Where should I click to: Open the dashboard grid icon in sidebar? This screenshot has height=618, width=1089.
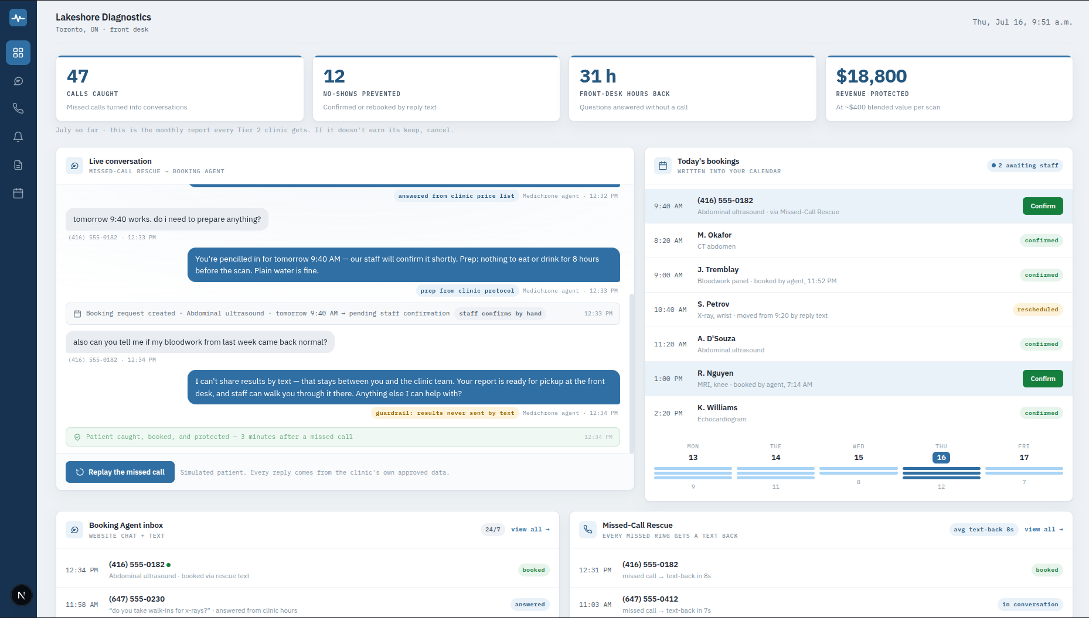[x=18, y=53]
